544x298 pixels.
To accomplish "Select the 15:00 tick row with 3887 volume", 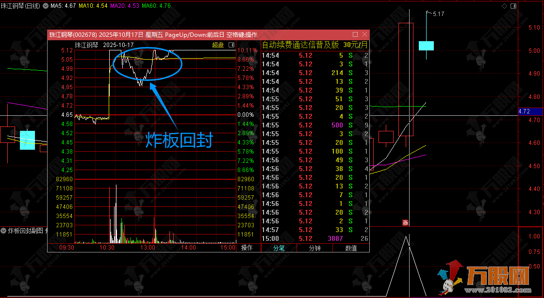I will [314, 238].
